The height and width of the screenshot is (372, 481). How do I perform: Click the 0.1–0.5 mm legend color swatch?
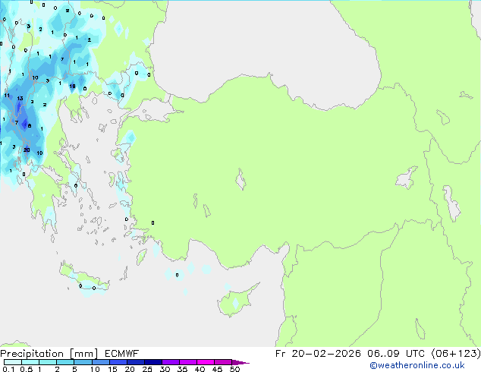[13, 362]
